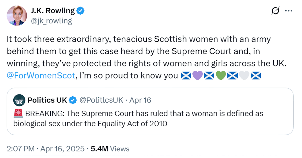The width and height of the screenshot is (302, 158).
Task: Click the red siren emoji before BREAKING
Action: pyautogui.click(x=18, y=114)
